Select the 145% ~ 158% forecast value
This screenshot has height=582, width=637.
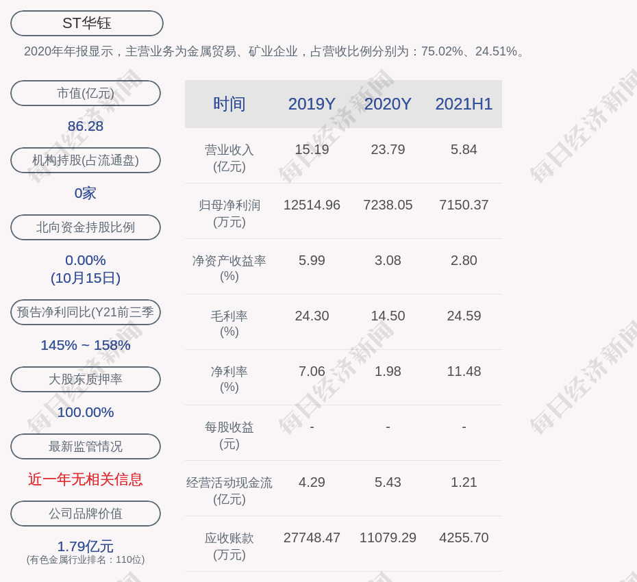[x=86, y=345]
